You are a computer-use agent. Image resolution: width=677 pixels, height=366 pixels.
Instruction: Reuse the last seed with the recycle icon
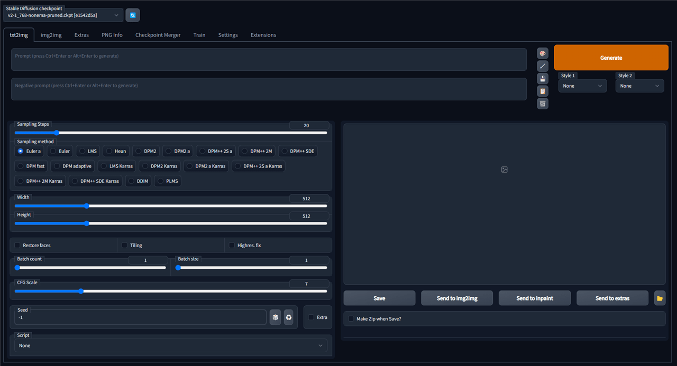(289, 317)
